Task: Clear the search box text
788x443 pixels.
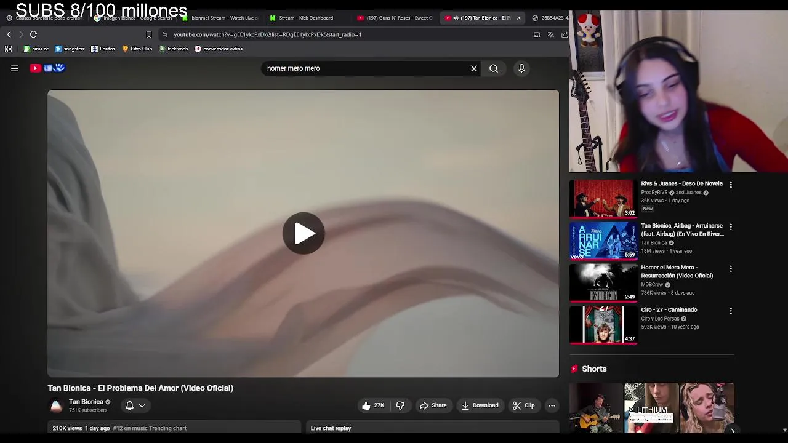Action: click(x=474, y=68)
